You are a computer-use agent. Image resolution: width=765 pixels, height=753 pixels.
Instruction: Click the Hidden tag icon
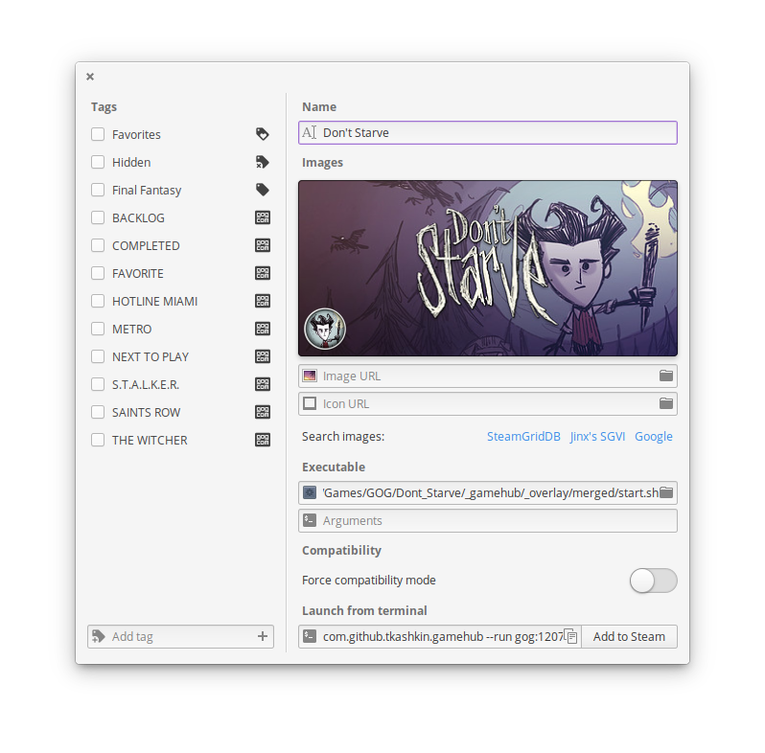[263, 162]
